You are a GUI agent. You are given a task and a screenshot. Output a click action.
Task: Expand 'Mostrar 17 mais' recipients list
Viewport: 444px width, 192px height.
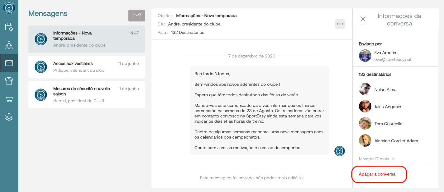[x=377, y=159]
